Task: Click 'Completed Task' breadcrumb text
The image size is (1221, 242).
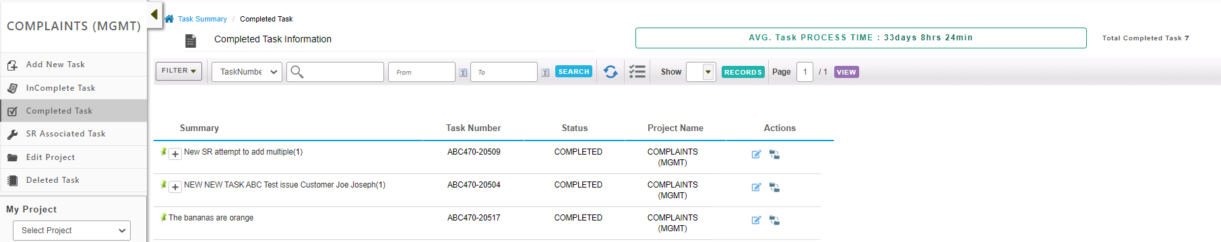Action: (266, 19)
